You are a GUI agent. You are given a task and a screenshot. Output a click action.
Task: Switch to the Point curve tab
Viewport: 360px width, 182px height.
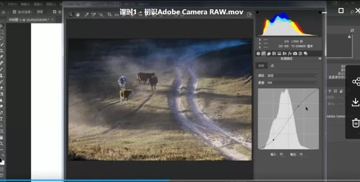(272, 65)
